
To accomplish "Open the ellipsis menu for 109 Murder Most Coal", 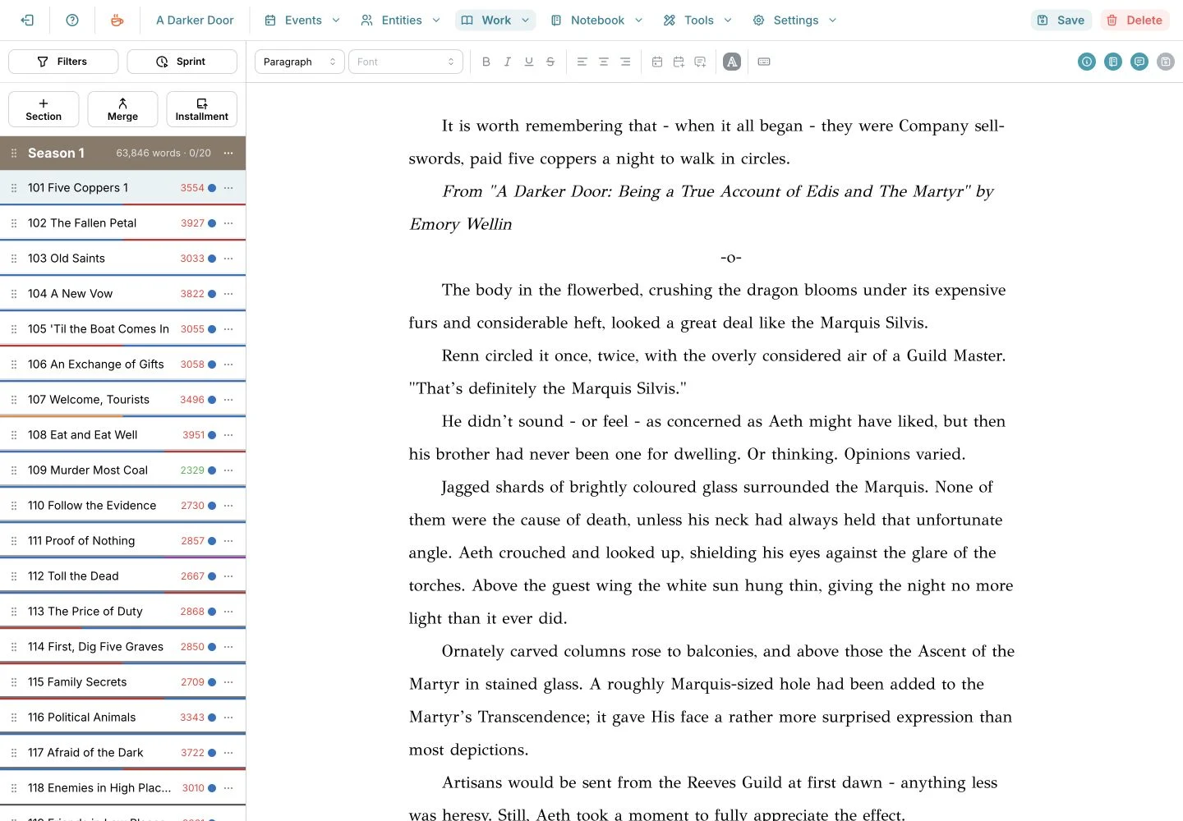I will coord(228,470).
